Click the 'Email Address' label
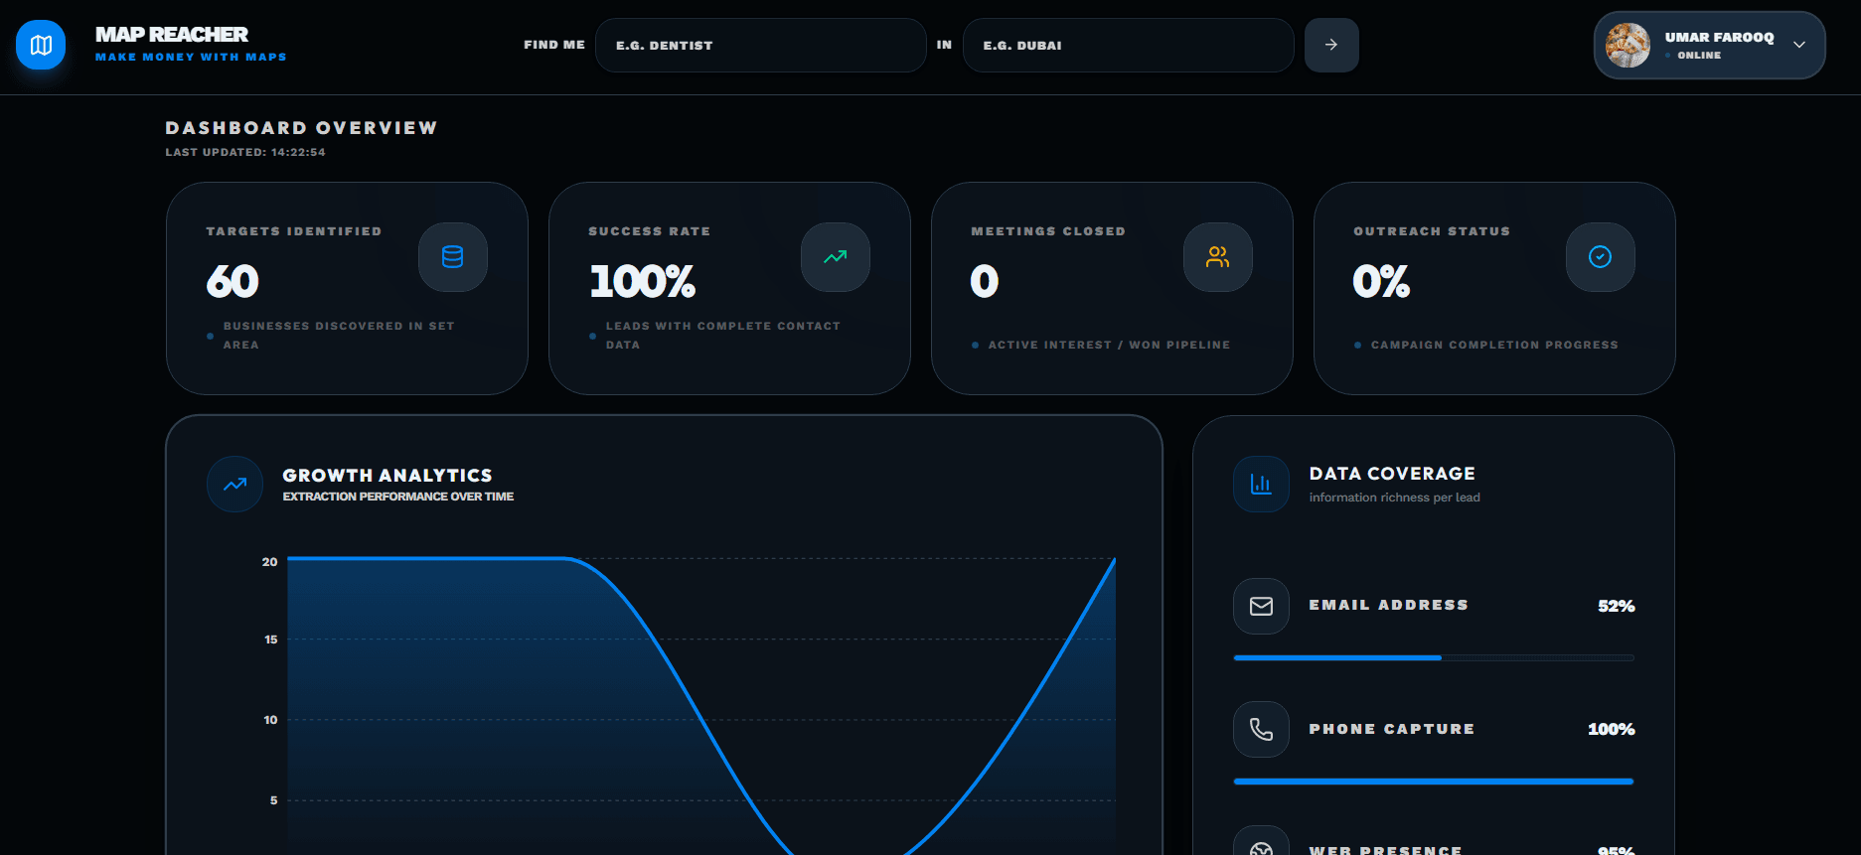The width and height of the screenshot is (1861, 855). (1388, 605)
